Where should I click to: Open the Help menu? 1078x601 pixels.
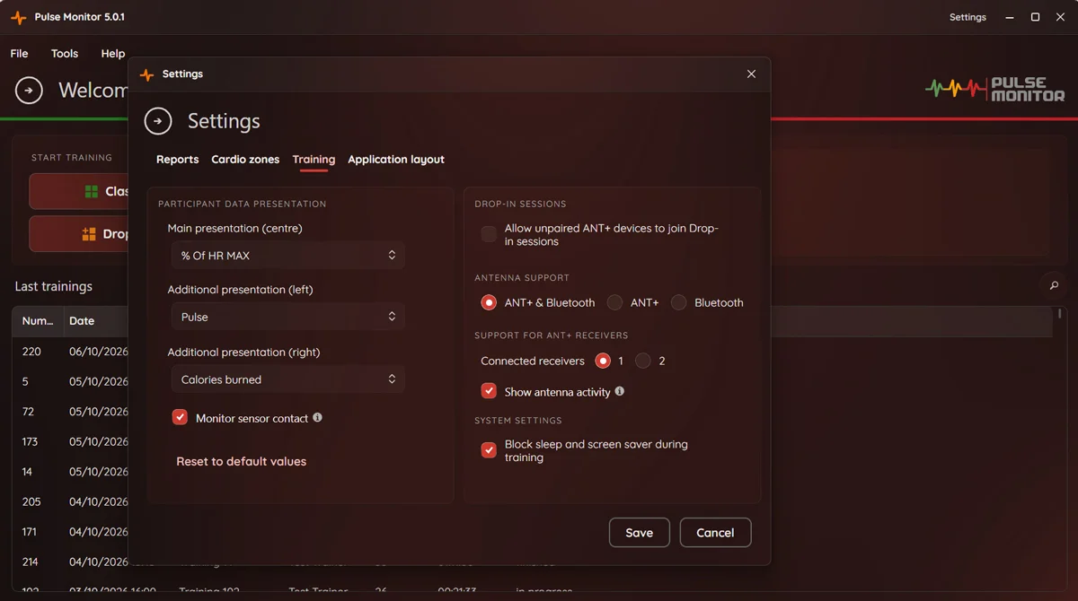pos(113,54)
